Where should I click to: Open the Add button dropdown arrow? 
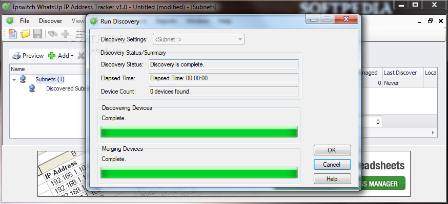(x=72, y=56)
